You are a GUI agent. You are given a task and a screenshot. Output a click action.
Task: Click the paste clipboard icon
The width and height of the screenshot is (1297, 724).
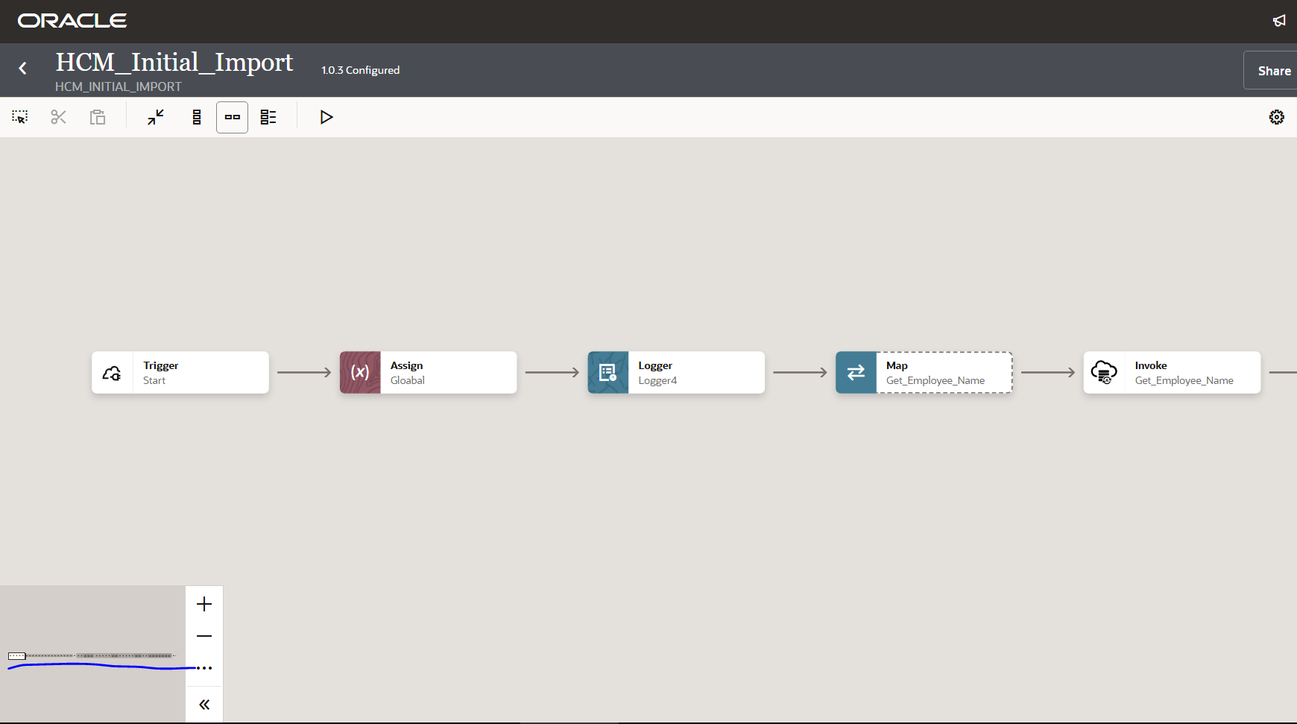pos(98,117)
